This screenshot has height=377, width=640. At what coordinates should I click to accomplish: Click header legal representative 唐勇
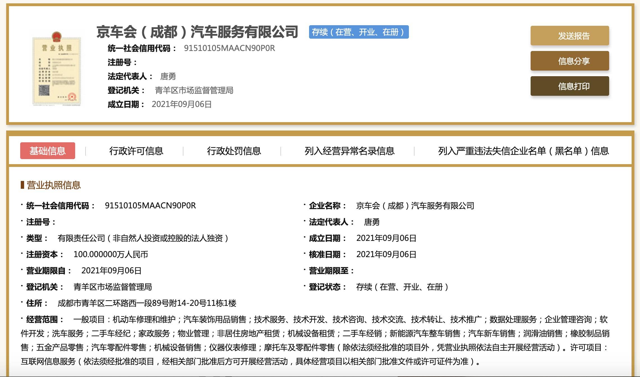[168, 76]
